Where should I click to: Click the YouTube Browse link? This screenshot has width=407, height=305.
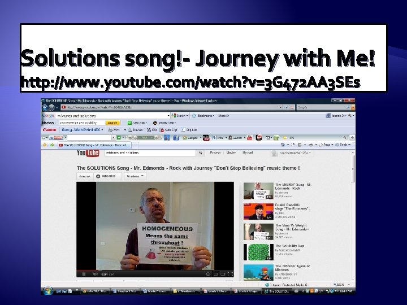click(x=215, y=152)
